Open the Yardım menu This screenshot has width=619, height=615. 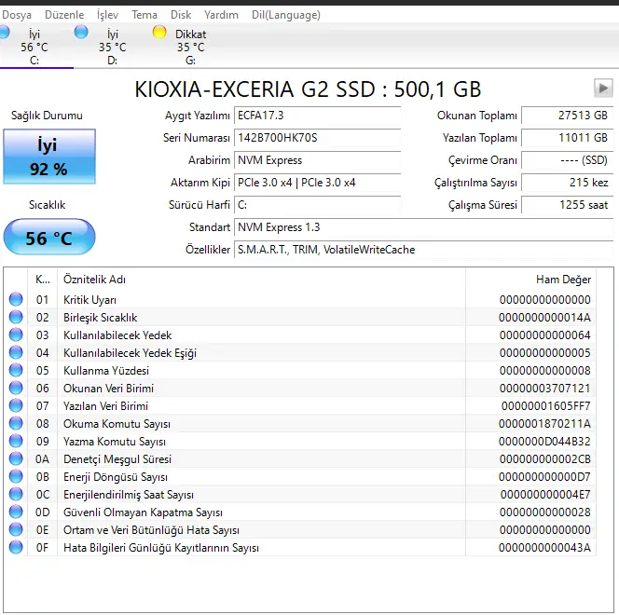pos(221,15)
